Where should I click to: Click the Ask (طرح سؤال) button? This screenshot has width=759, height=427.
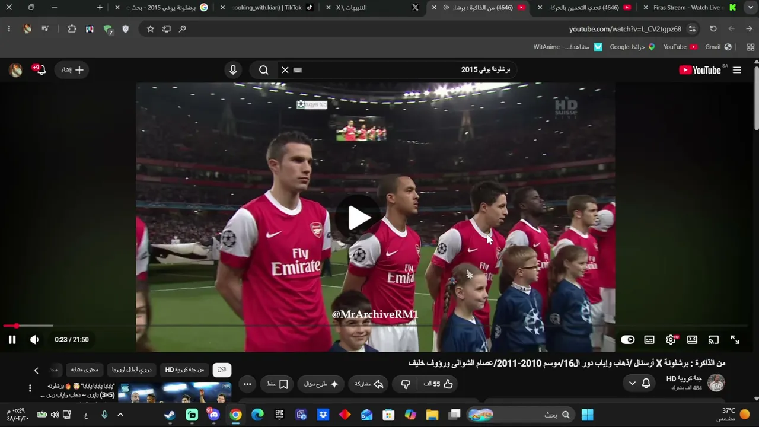coord(321,384)
